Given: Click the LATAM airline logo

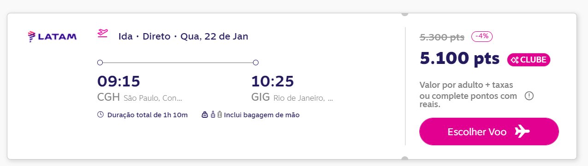Looking at the screenshot, I should point(52,36).
